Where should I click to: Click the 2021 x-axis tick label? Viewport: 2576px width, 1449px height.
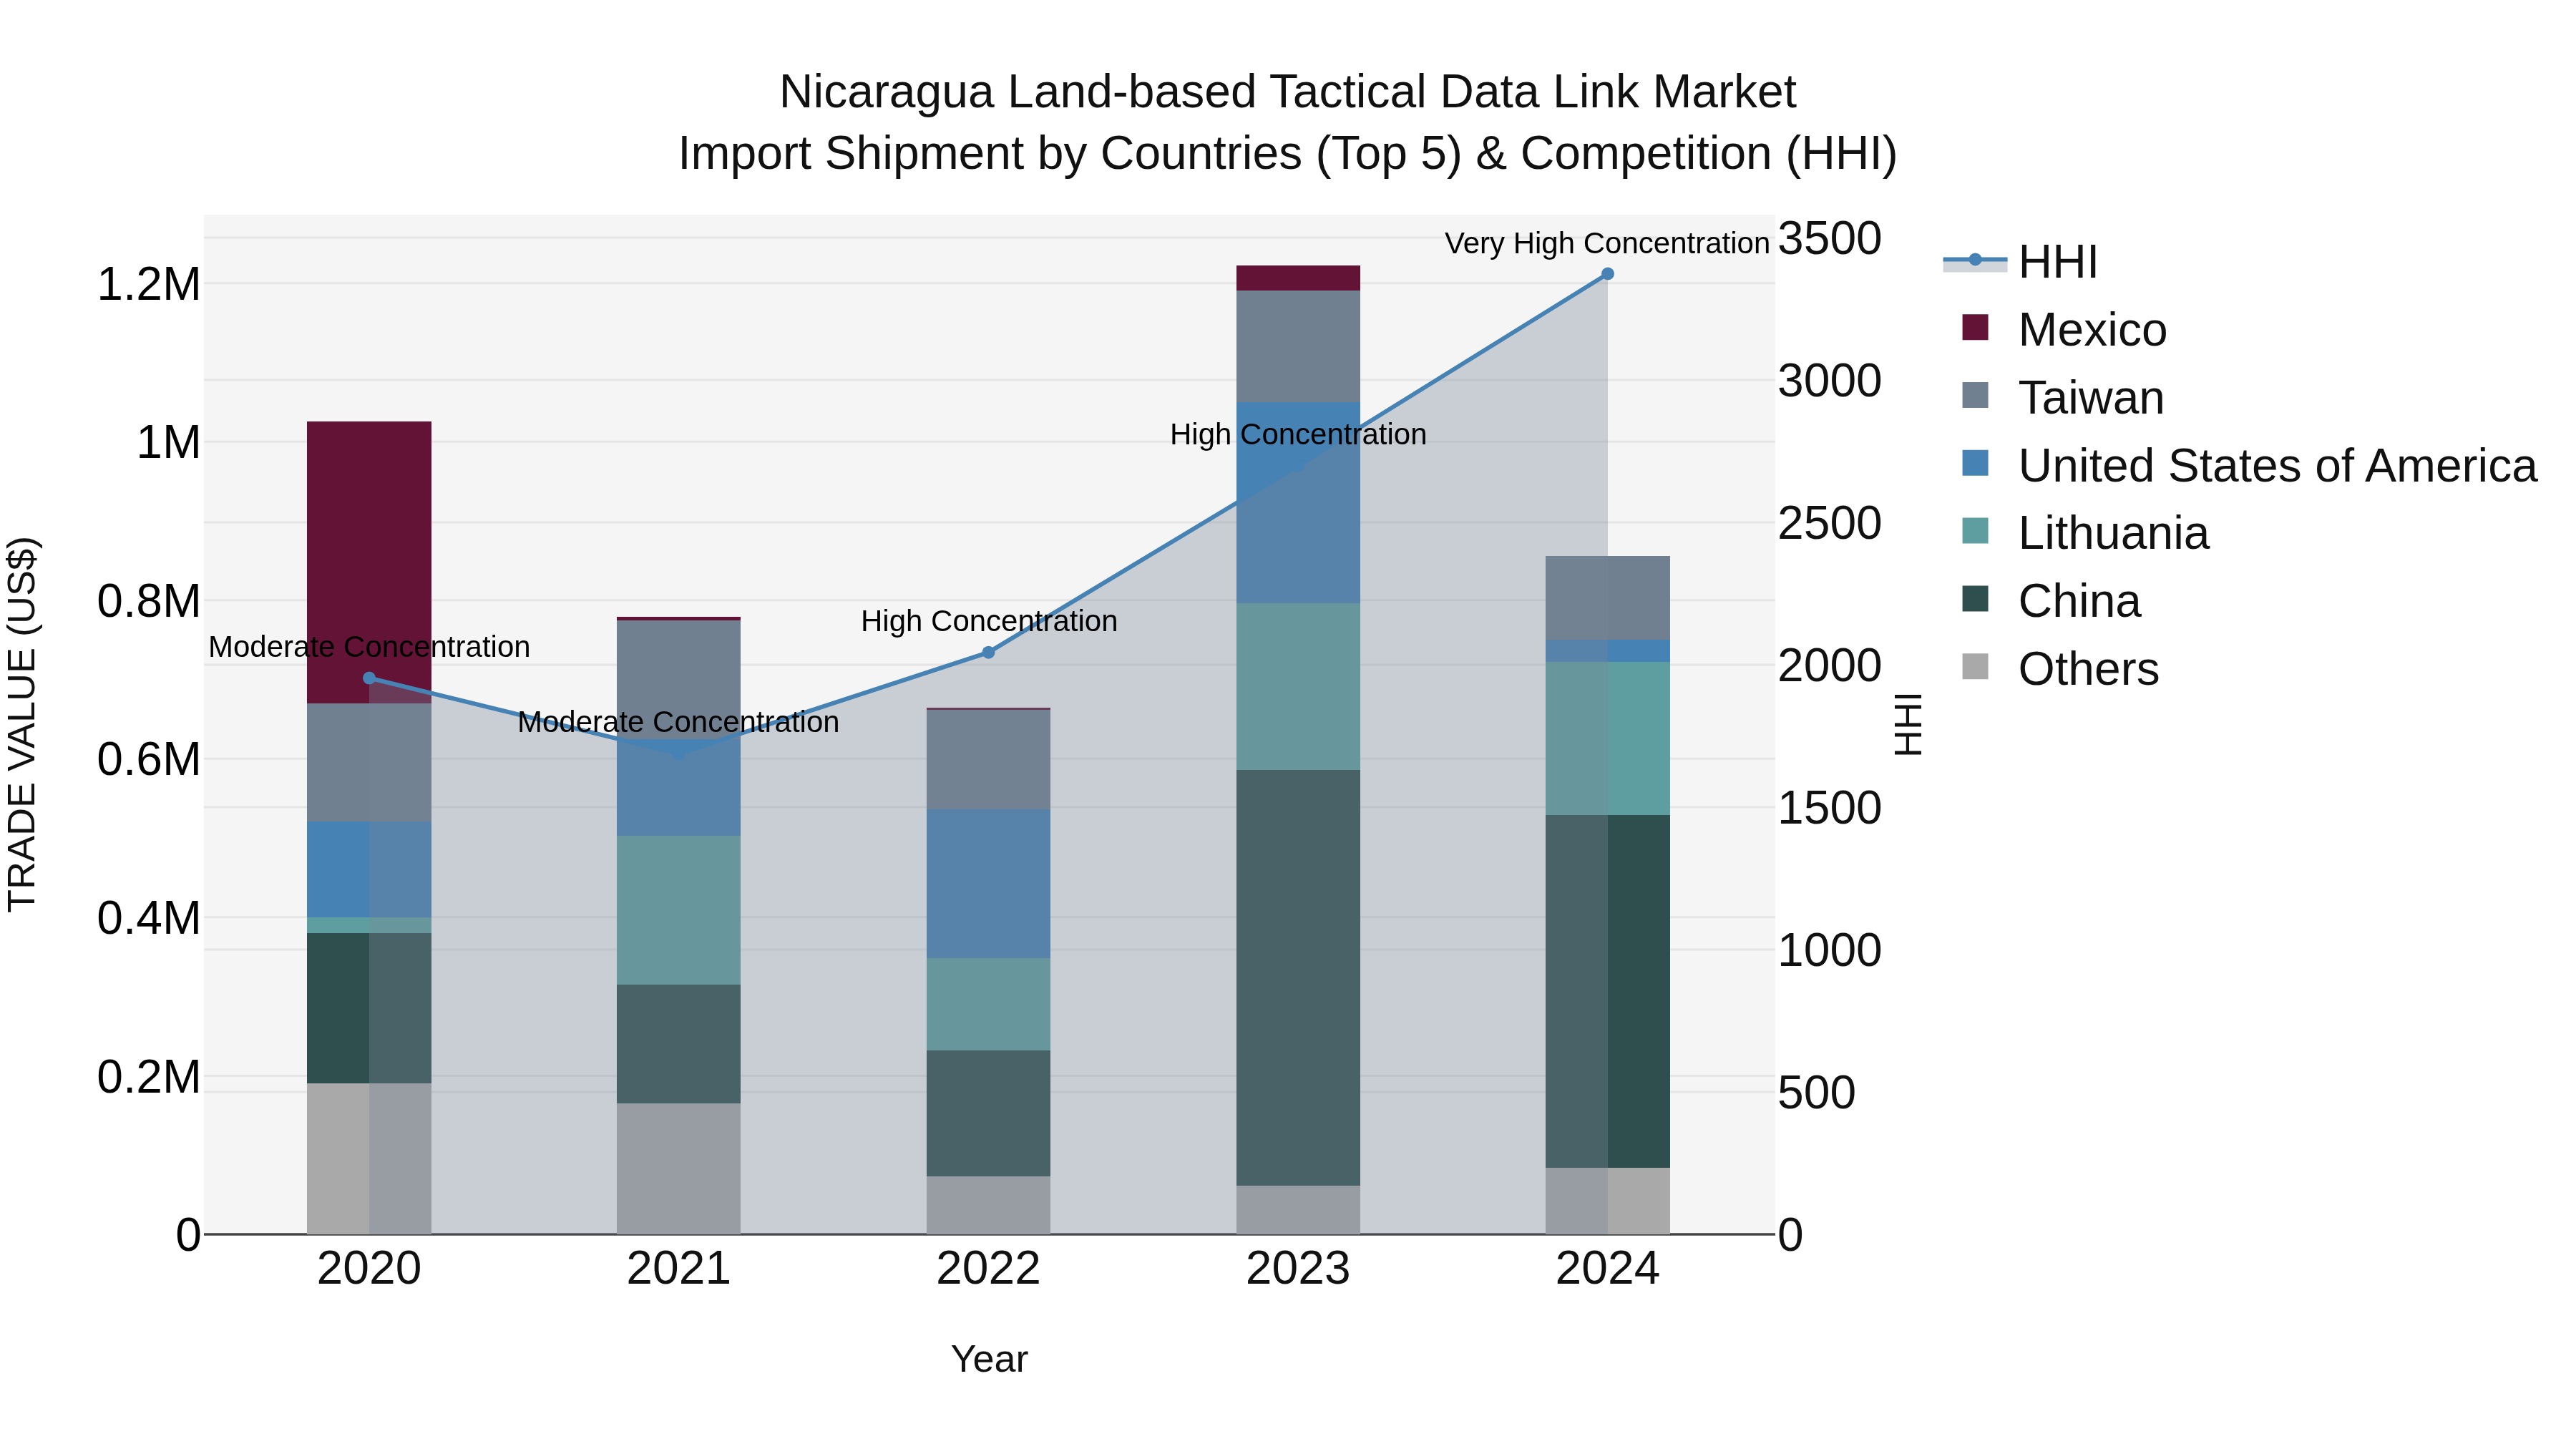(x=679, y=1269)
